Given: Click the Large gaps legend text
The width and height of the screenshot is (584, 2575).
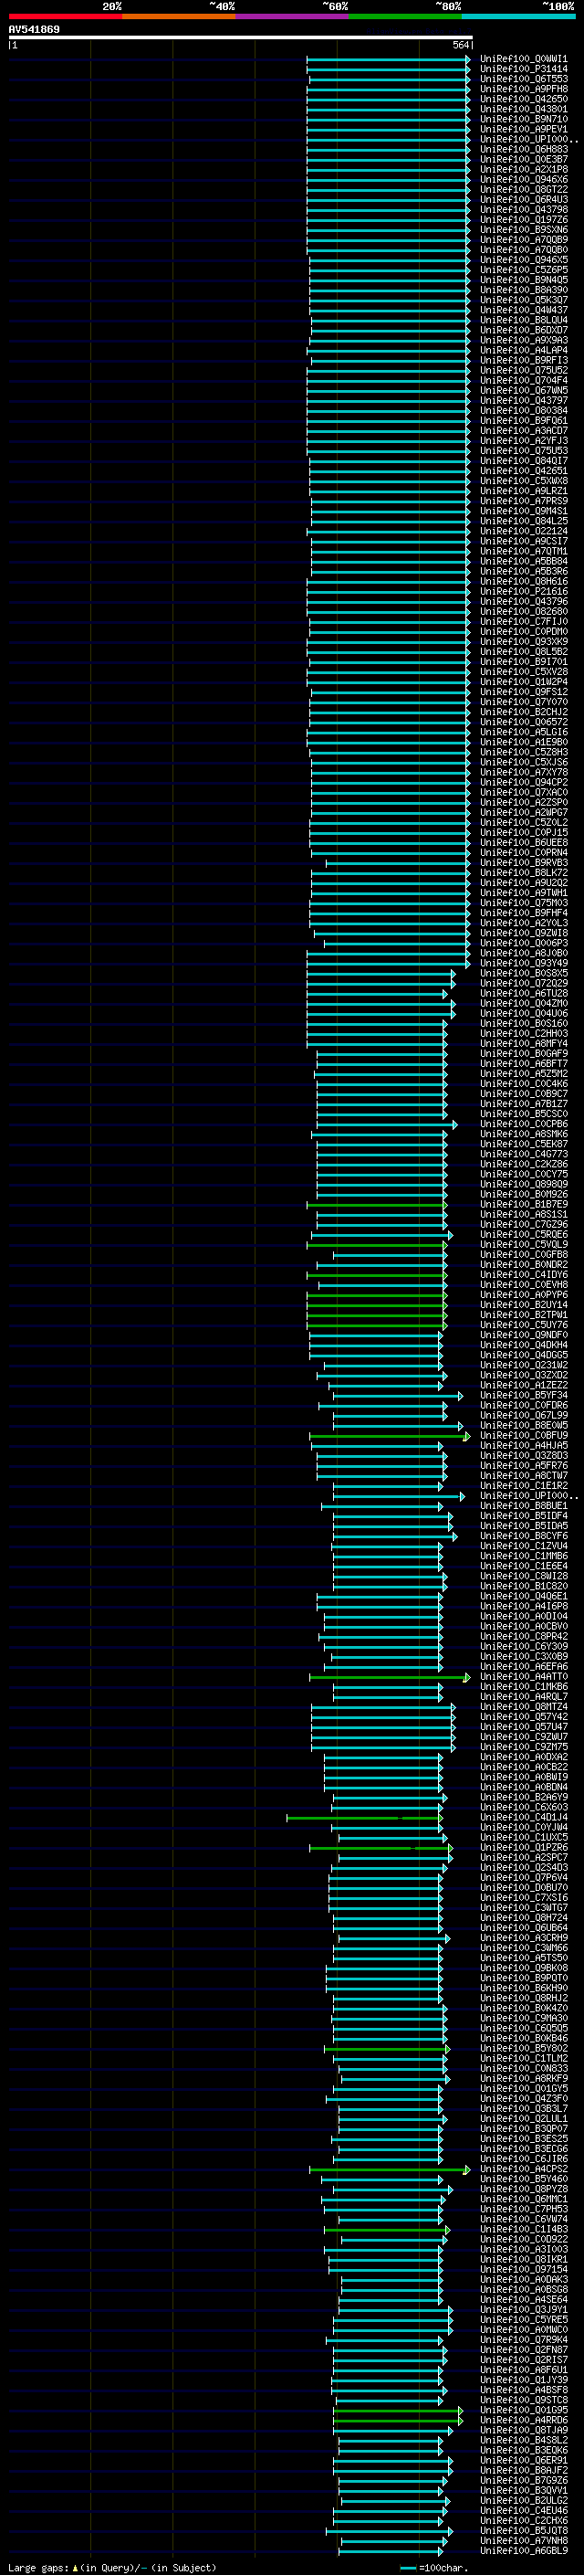Looking at the screenshot, I should [112, 2567].
